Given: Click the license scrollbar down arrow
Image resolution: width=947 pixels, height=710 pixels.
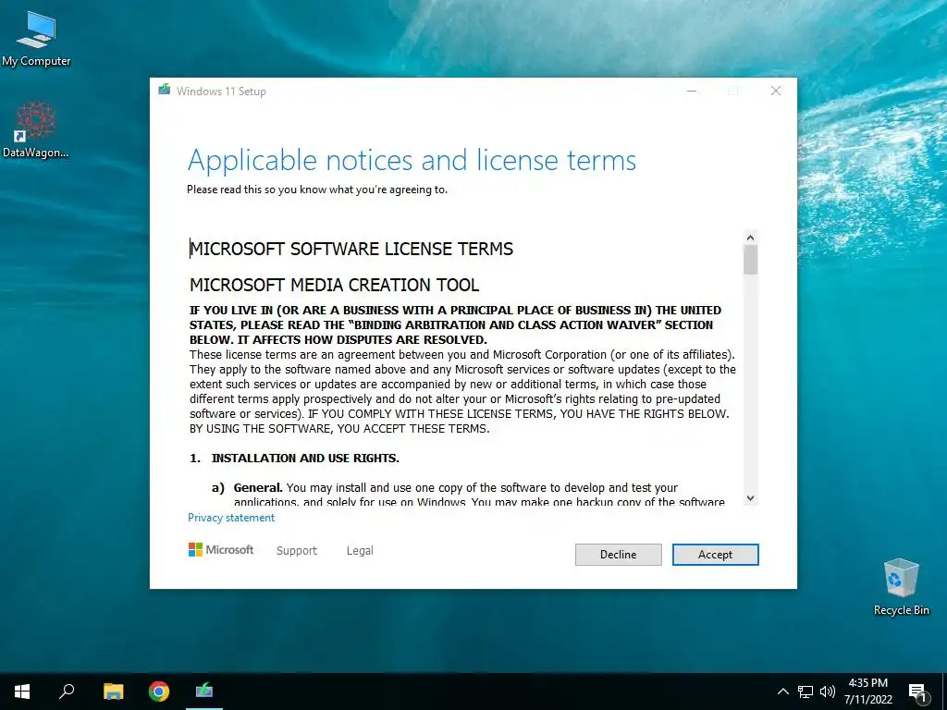Looking at the screenshot, I should 750,498.
